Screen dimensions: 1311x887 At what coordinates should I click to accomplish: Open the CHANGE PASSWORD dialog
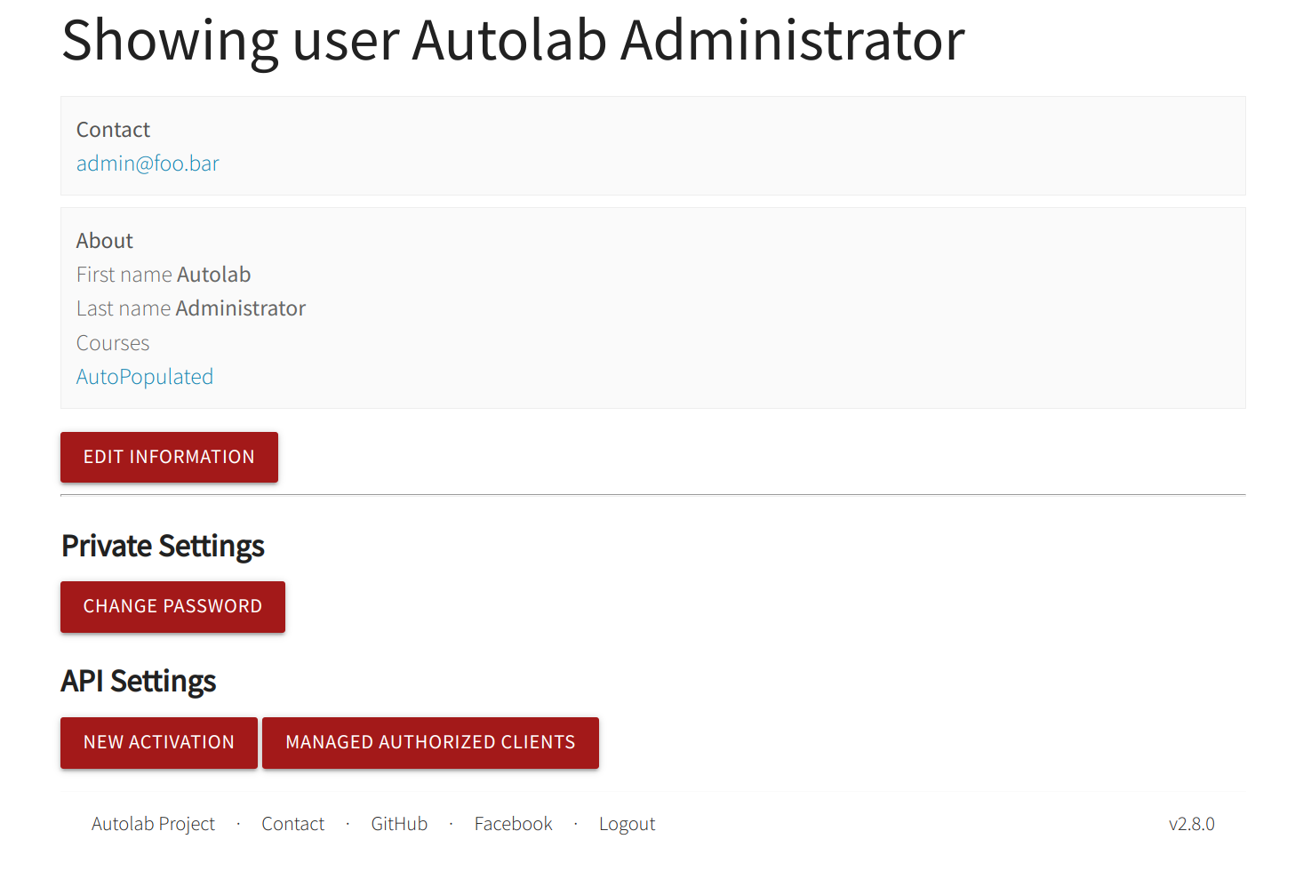pyautogui.click(x=172, y=606)
